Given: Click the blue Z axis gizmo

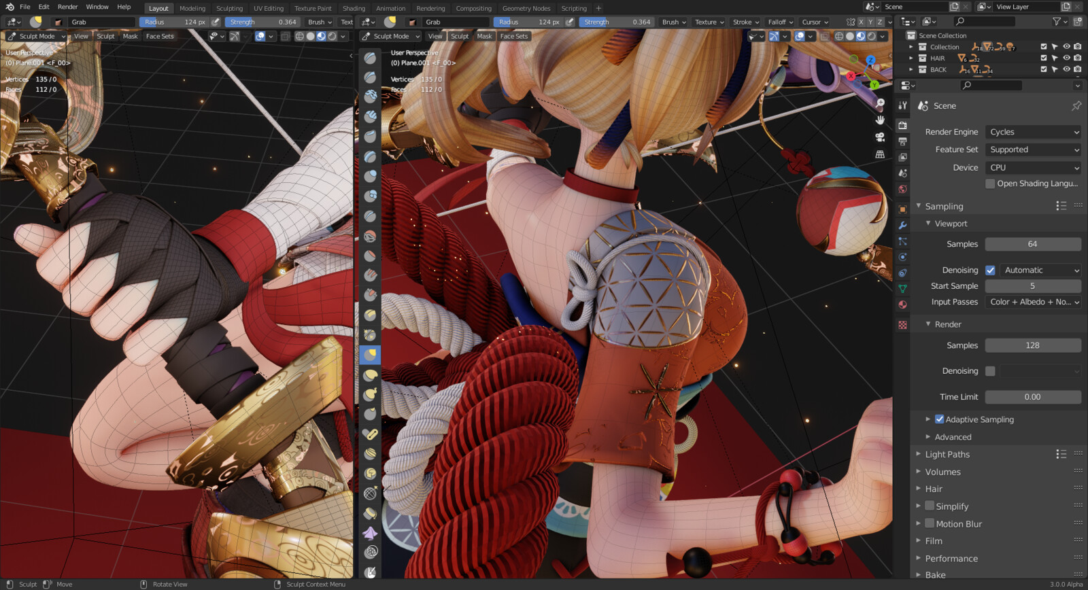Looking at the screenshot, I should [870, 60].
